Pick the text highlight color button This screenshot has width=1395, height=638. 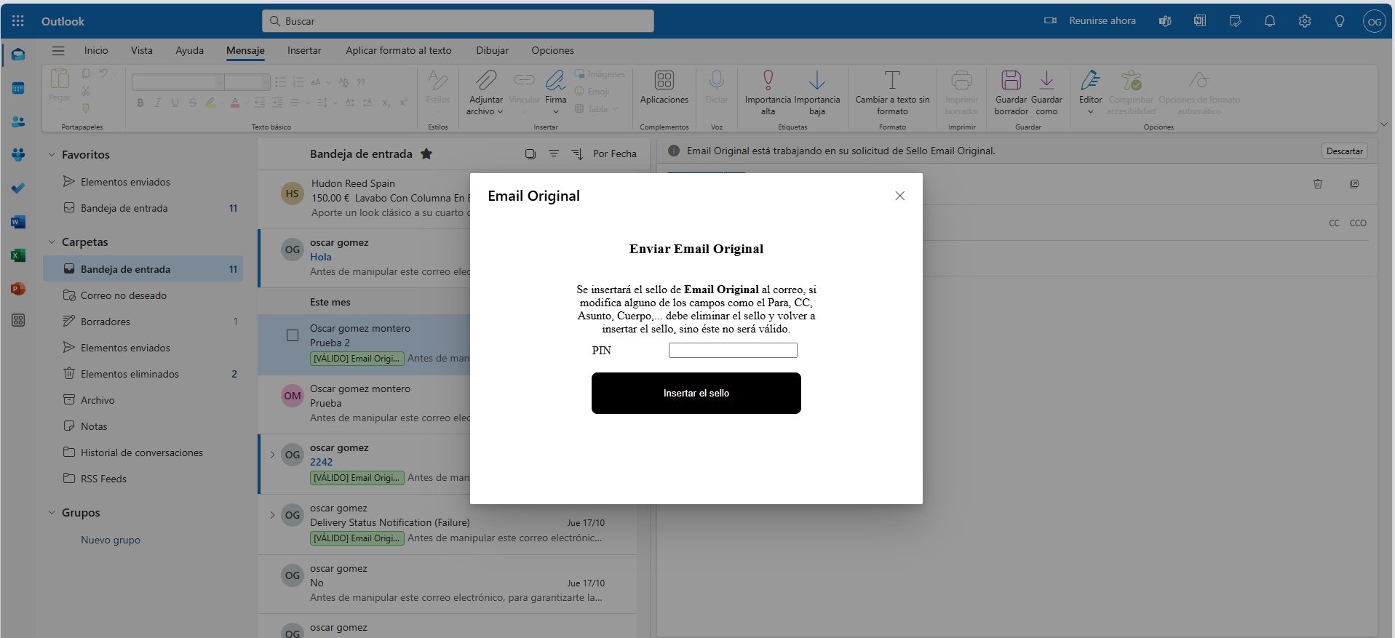(x=210, y=103)
